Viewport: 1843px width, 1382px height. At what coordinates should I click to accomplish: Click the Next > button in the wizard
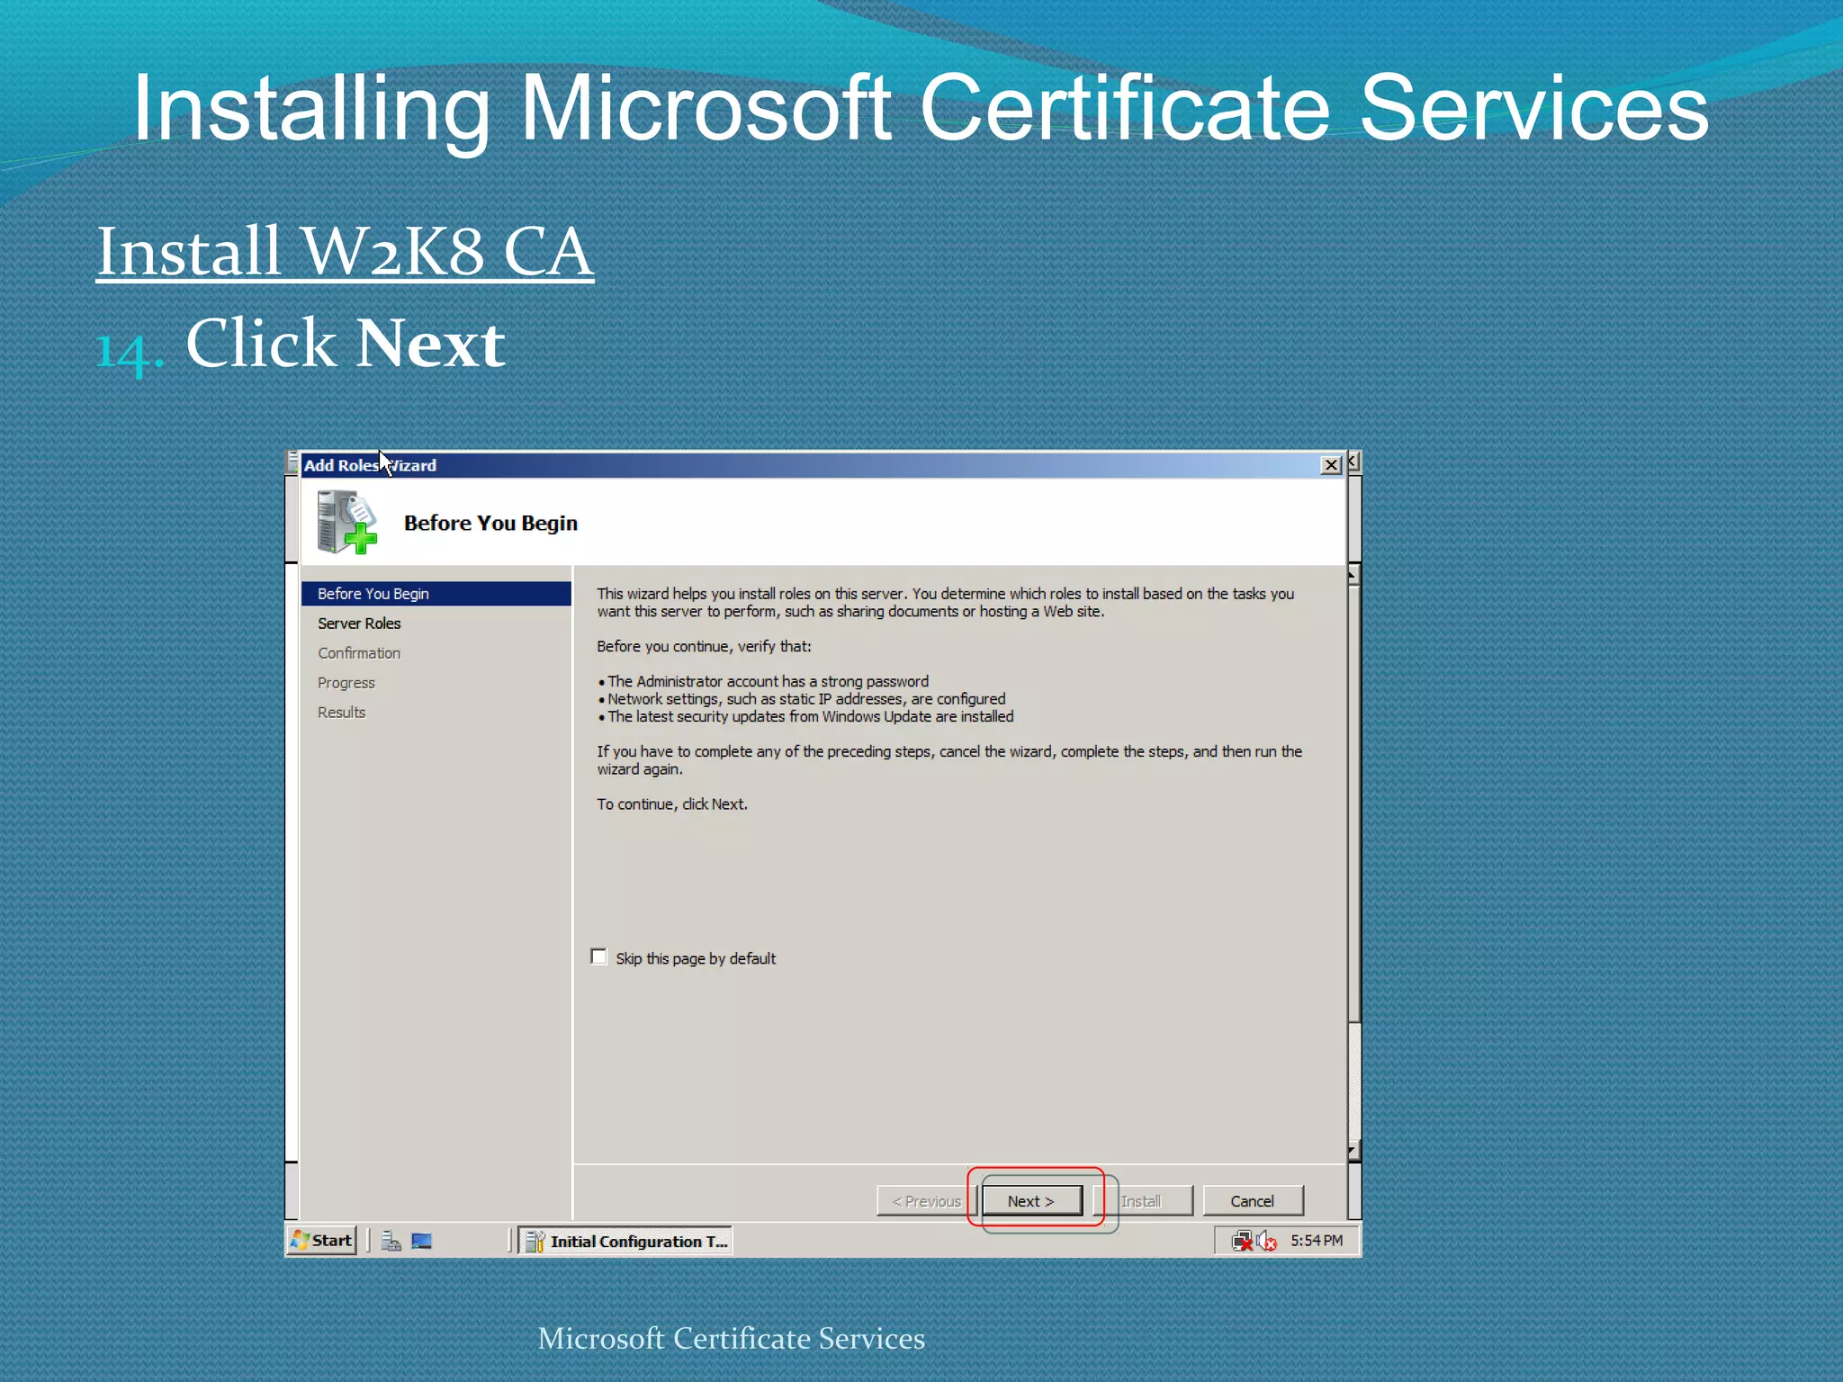(x=1031, y=1201)
